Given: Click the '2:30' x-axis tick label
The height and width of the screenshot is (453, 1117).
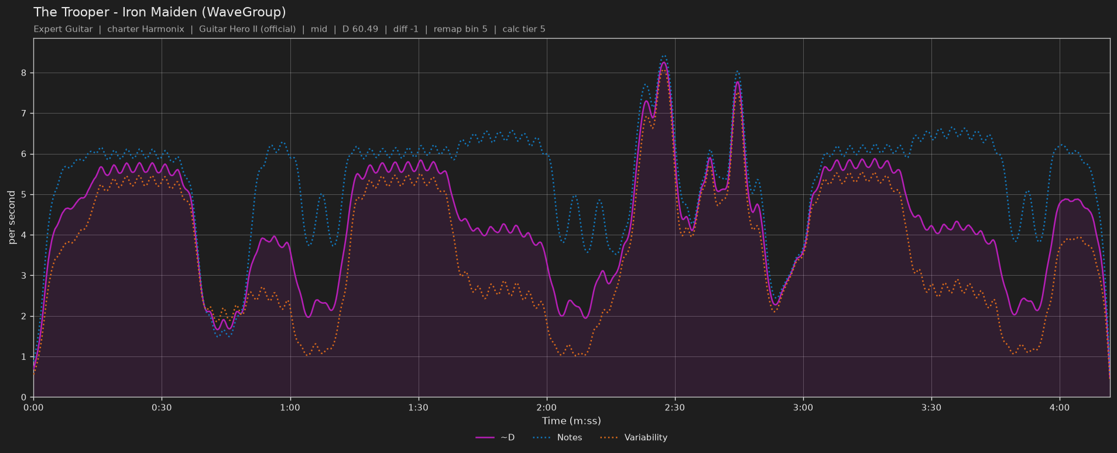Looking at the screenshot, I should (x=674, y=407).
